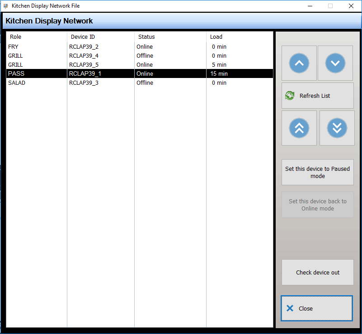Click the double down arrow icon
The height and width of the screenshot is (334, 362).
pos(337,128)
